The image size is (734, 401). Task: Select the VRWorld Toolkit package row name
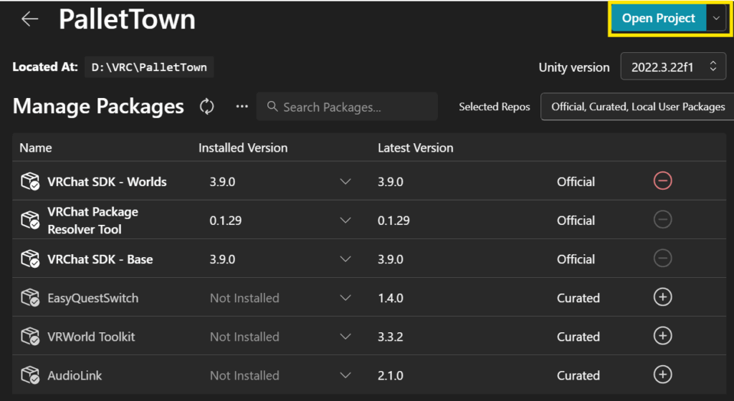point(91,337)
